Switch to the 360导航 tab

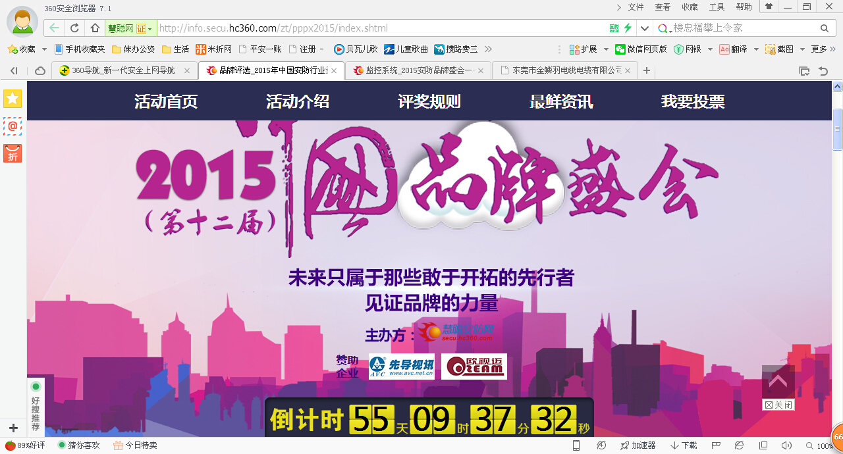pyautogui.click(x=119, y=71)
